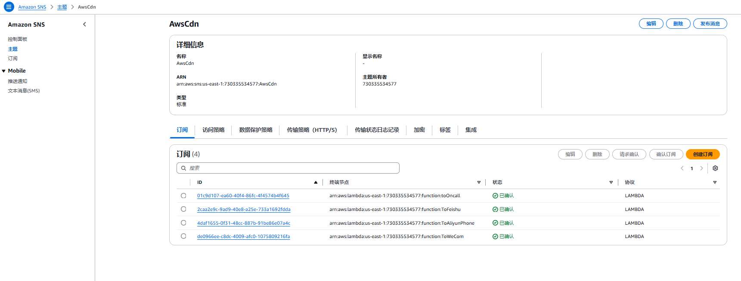The width and height of the screenshot is (741, 281).
Task: Click the 请求确认 button
Action: tap(629, 154)
